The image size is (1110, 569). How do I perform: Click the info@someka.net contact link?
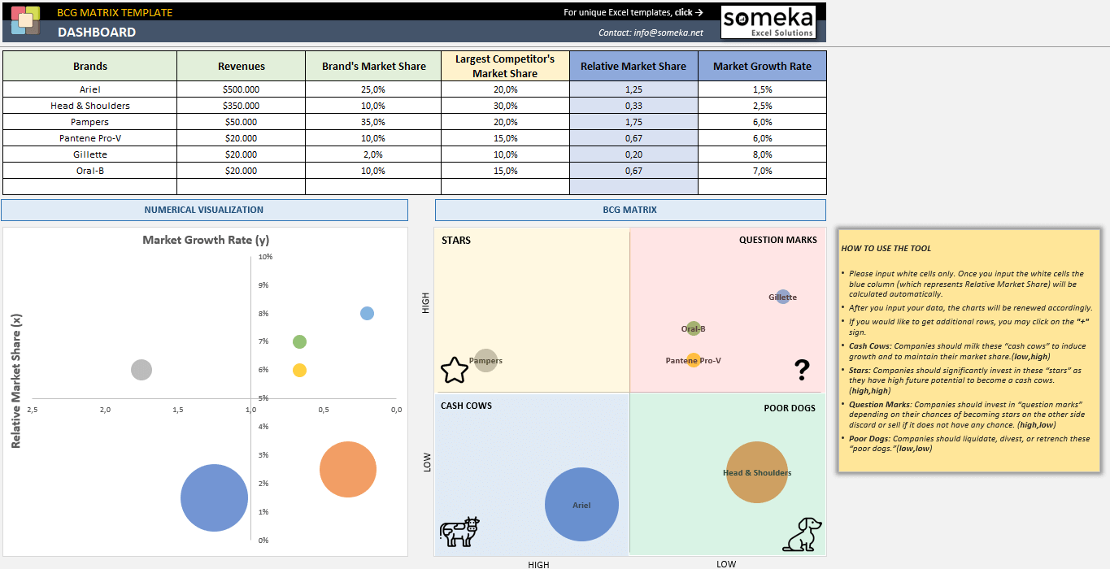[651, 33]
